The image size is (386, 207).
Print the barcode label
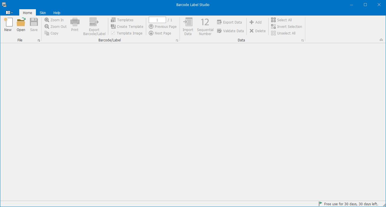point(75,25)
